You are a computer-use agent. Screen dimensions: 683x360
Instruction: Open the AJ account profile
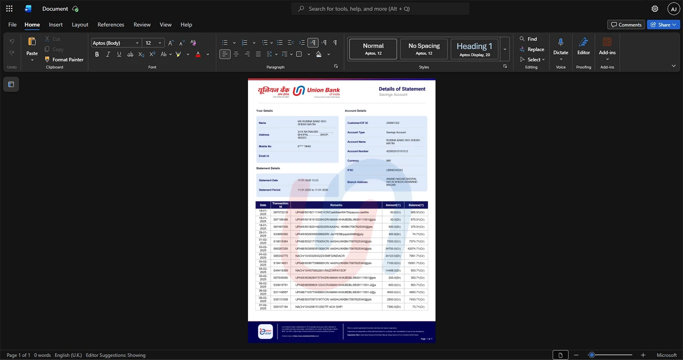click(673, 8)
